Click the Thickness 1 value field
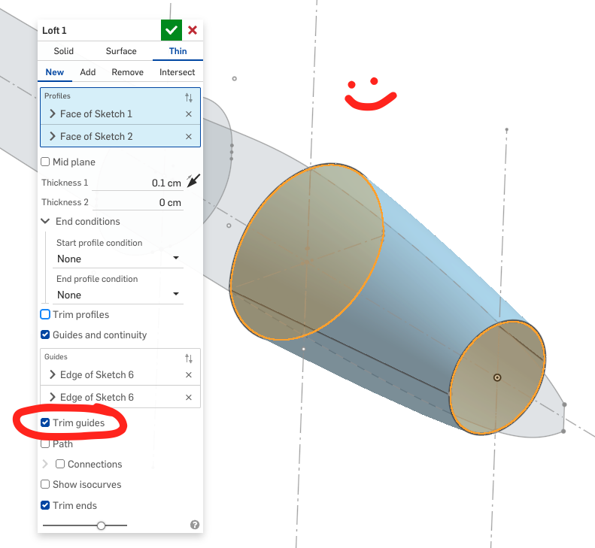The height and width of the screenshot is (548, 595). click(138, 183)
